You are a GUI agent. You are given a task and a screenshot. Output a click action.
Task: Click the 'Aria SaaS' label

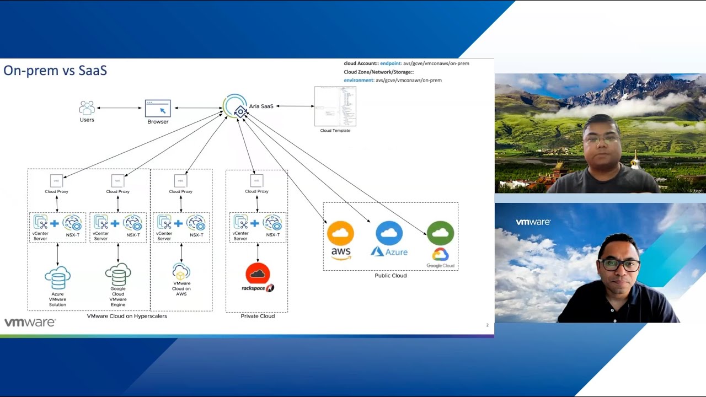click(x=261, y=106)
